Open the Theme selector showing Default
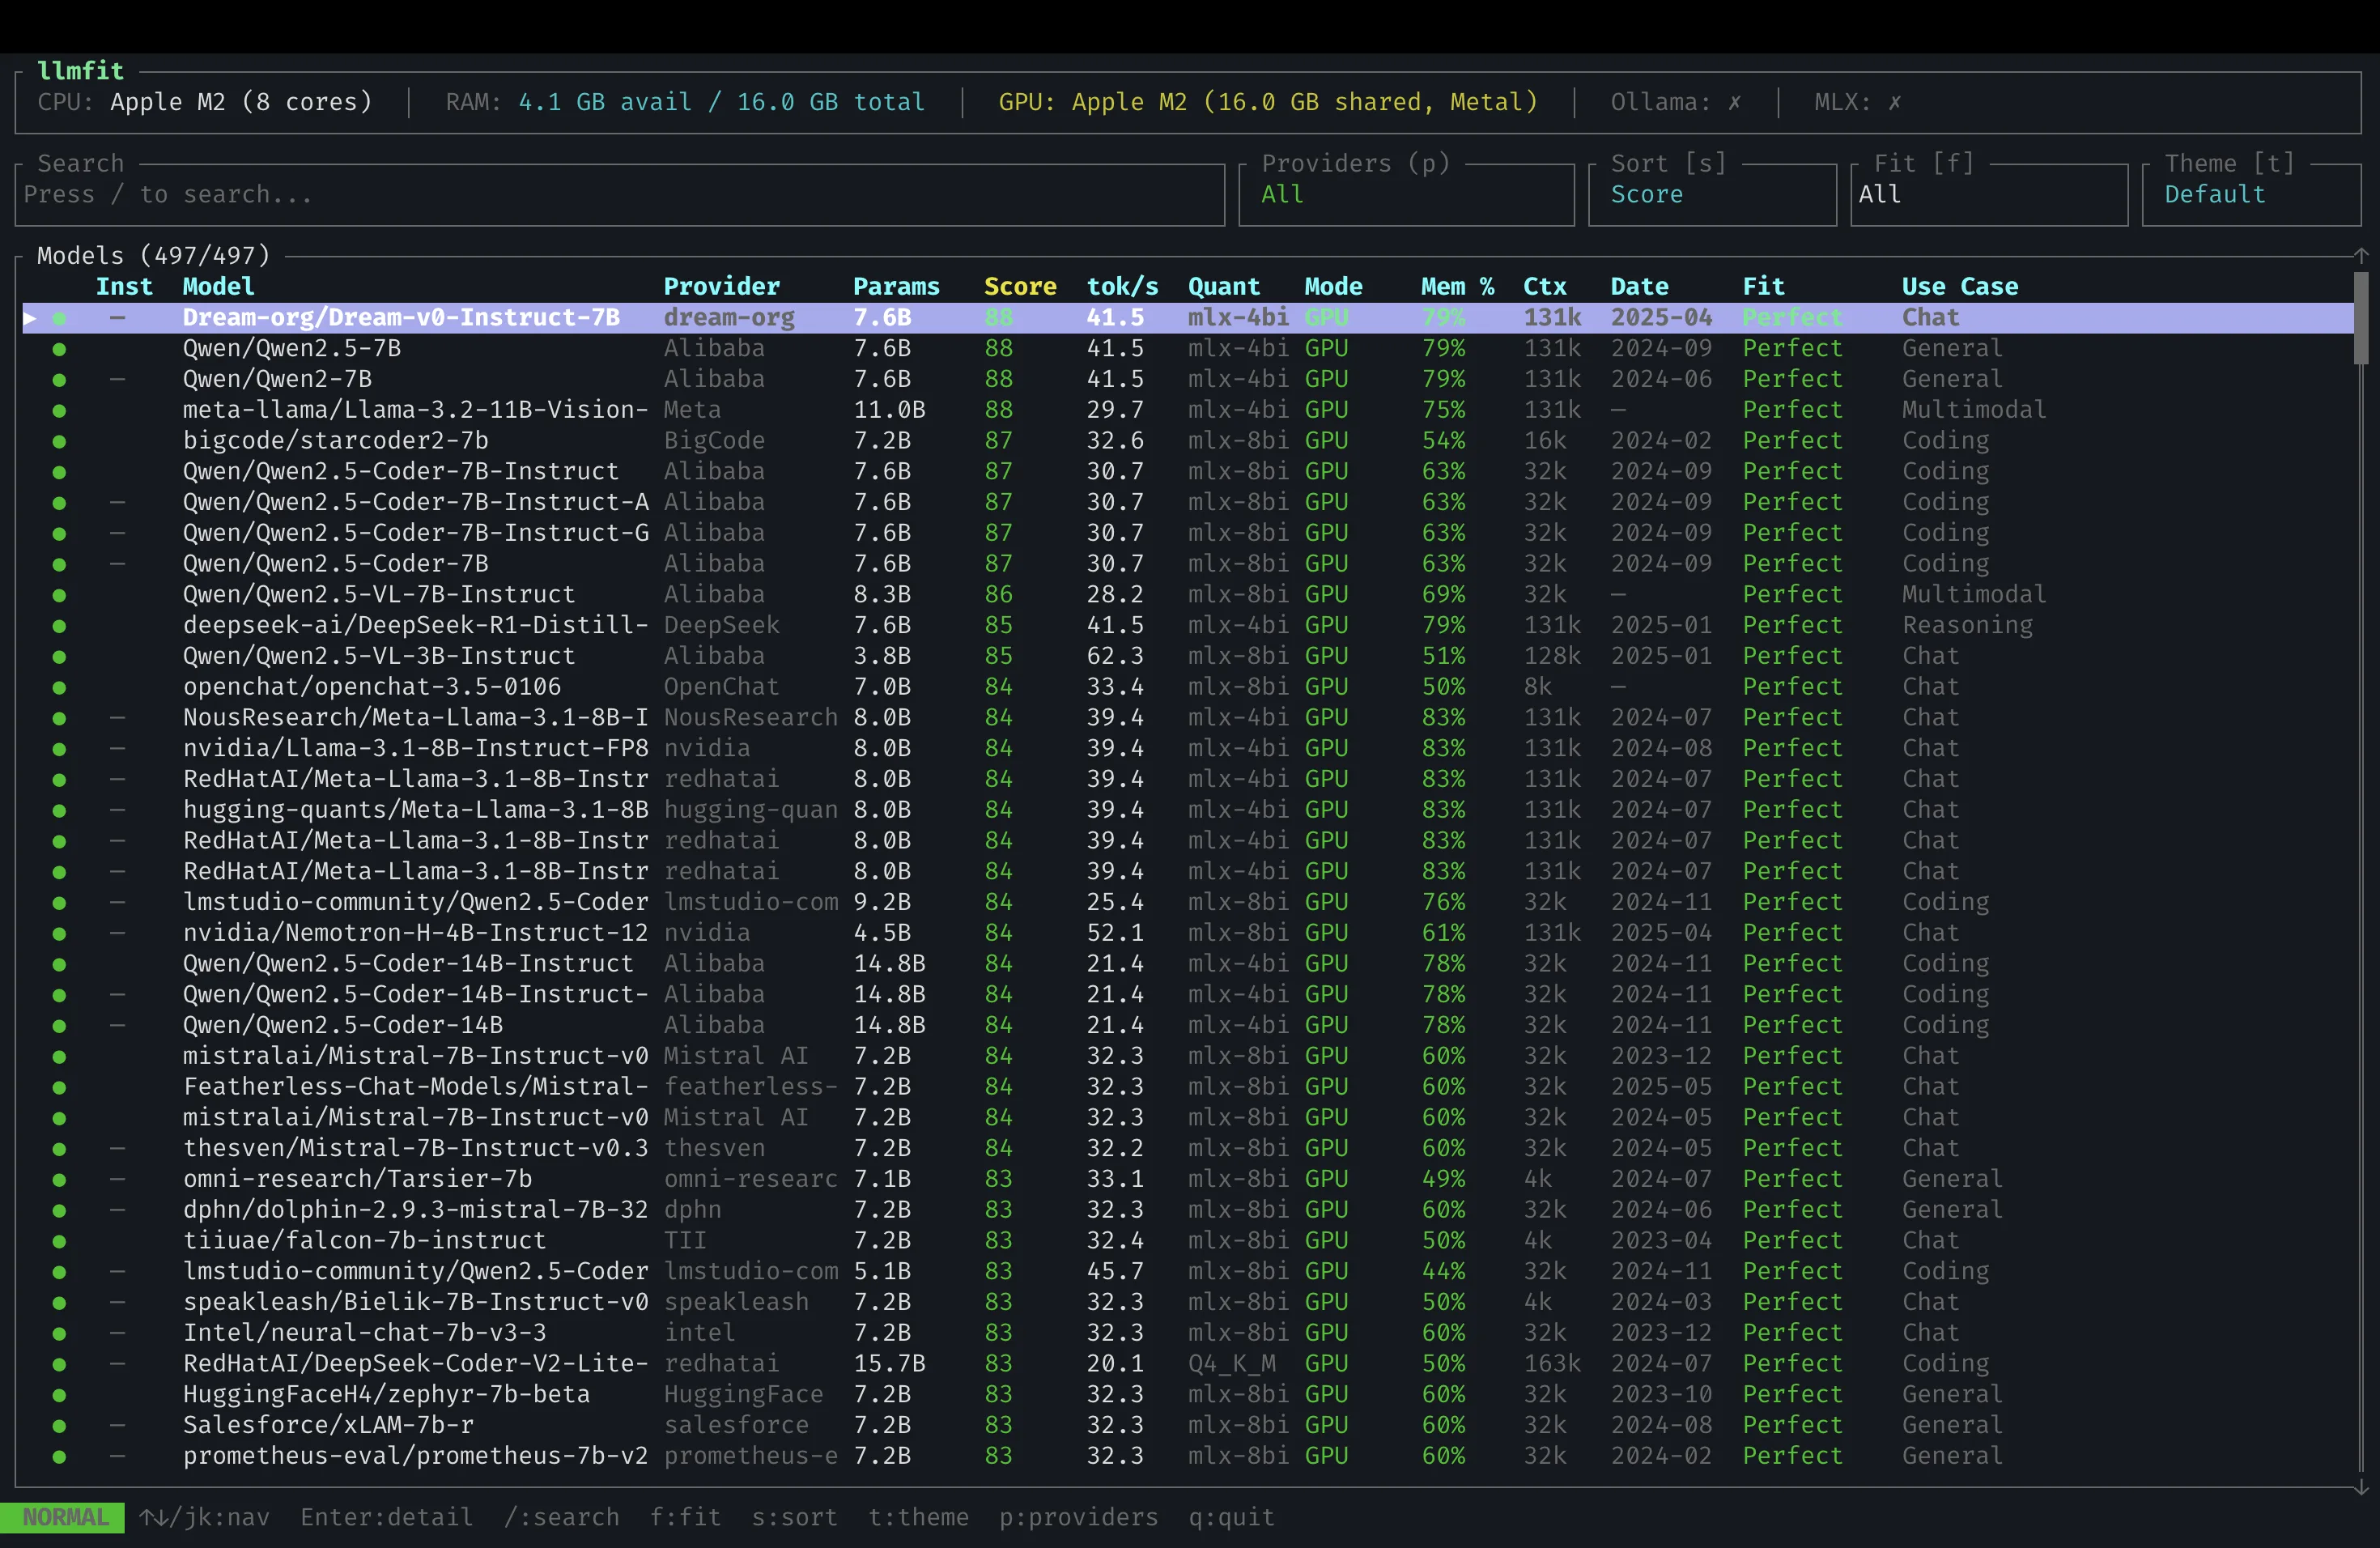 [x=2252, y=194]
